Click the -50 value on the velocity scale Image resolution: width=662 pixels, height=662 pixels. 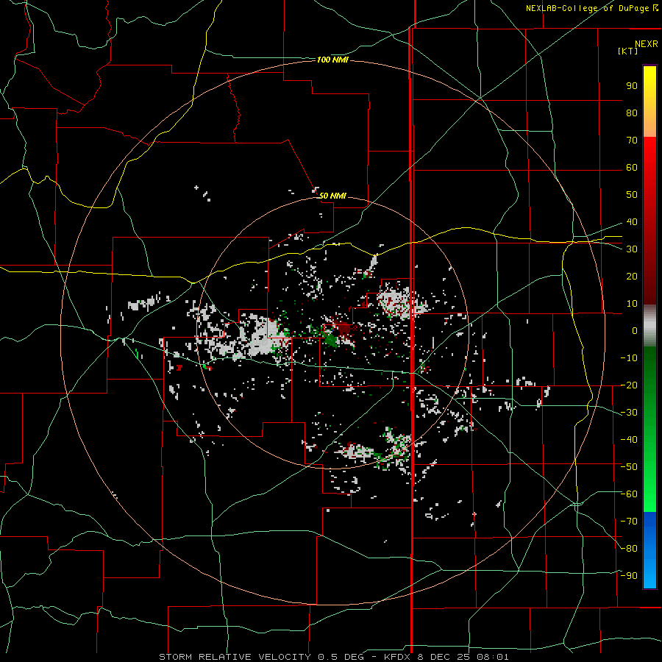pyautogui.click(x=629, y=466)
